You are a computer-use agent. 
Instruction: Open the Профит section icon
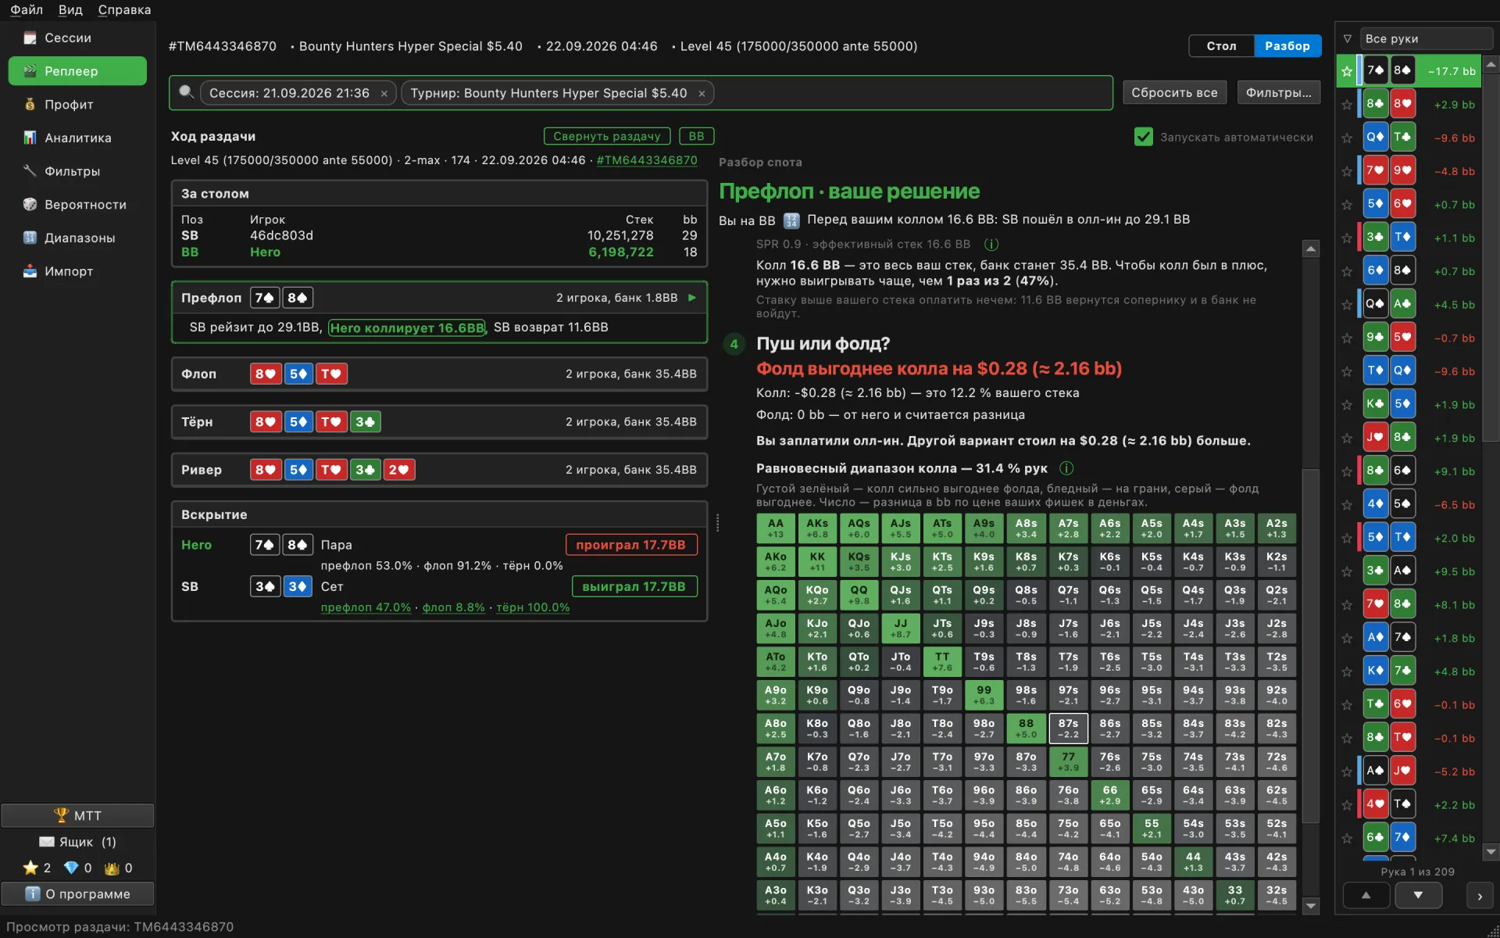[30, 104]
